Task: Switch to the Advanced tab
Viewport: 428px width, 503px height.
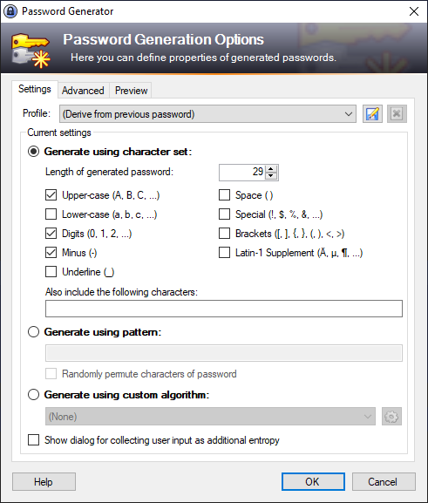Action: pos(83,91)
